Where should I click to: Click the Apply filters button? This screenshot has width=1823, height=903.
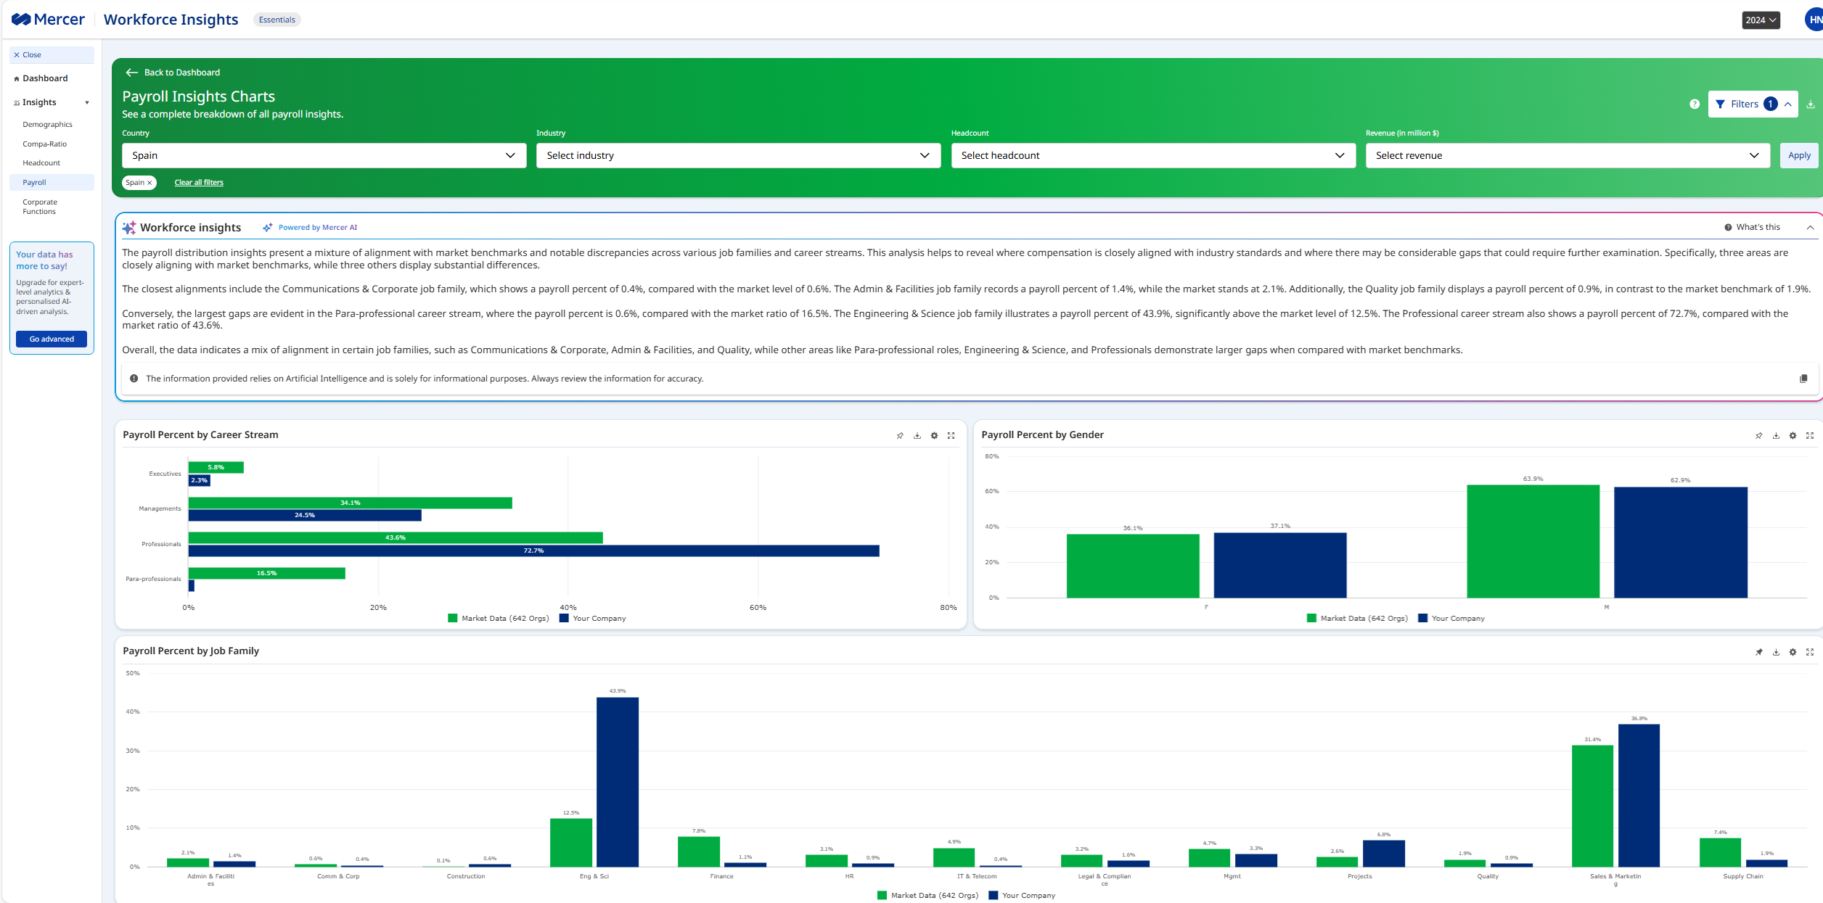tap(1799, 155)
